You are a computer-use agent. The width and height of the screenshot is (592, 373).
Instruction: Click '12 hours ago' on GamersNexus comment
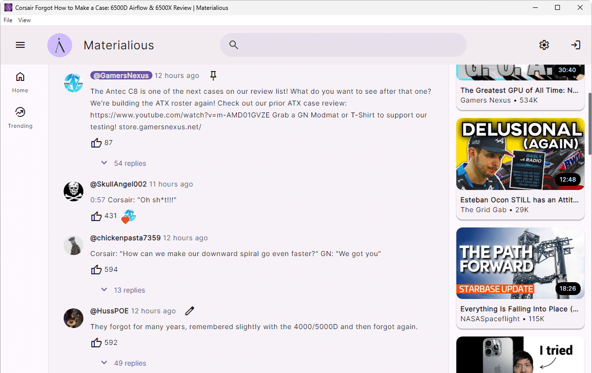[x=177, y=75]
